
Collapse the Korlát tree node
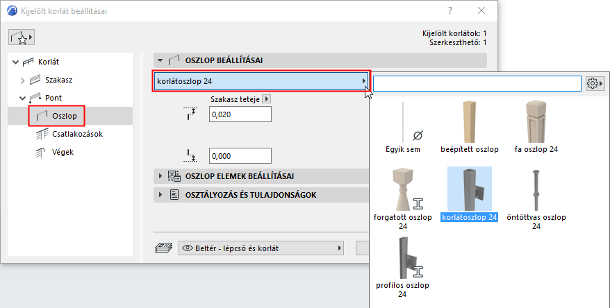tap(15, 62)
